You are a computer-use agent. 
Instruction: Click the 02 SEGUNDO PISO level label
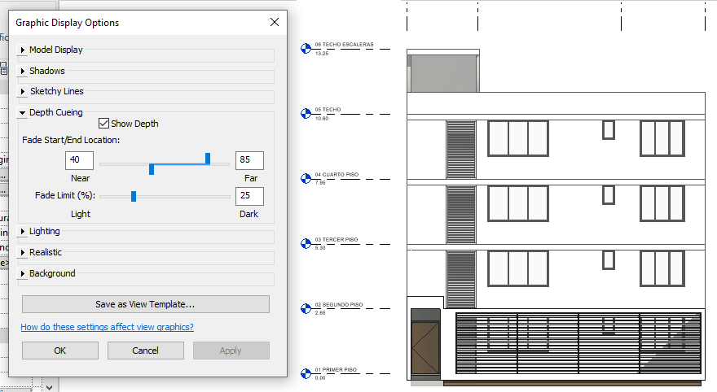coord(339,305)
